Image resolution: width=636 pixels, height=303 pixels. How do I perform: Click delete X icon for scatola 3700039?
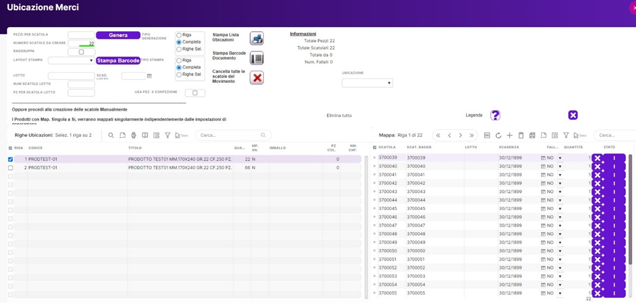click(x=597, y=158)
